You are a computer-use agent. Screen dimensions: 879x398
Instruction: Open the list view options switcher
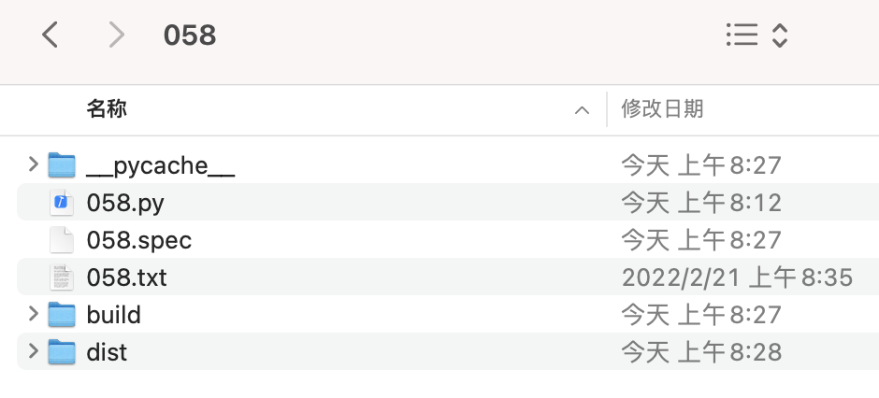[x=757, y=36]
